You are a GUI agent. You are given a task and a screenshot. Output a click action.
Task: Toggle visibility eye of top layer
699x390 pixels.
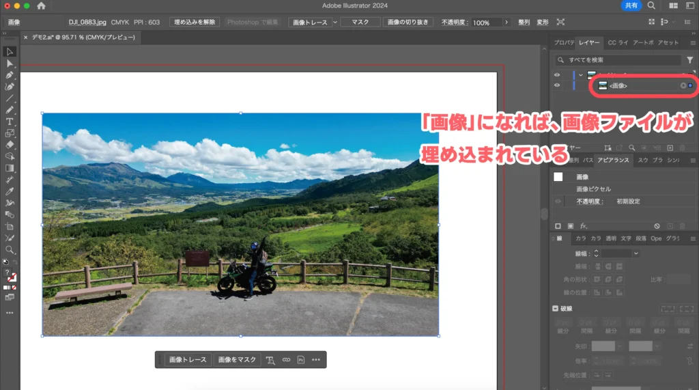pyautogui.click(x=557, y=75)
